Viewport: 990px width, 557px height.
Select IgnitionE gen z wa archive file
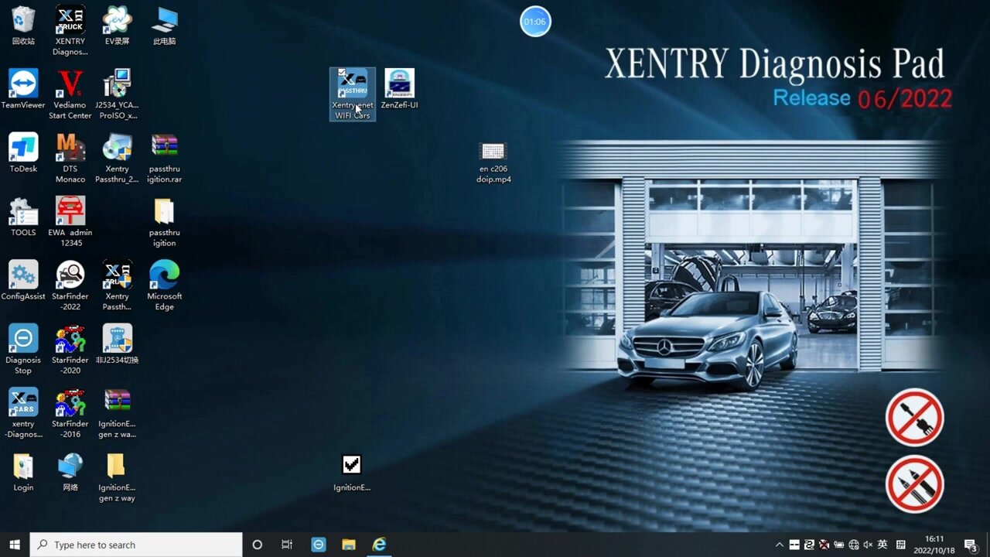coord(118,412)
